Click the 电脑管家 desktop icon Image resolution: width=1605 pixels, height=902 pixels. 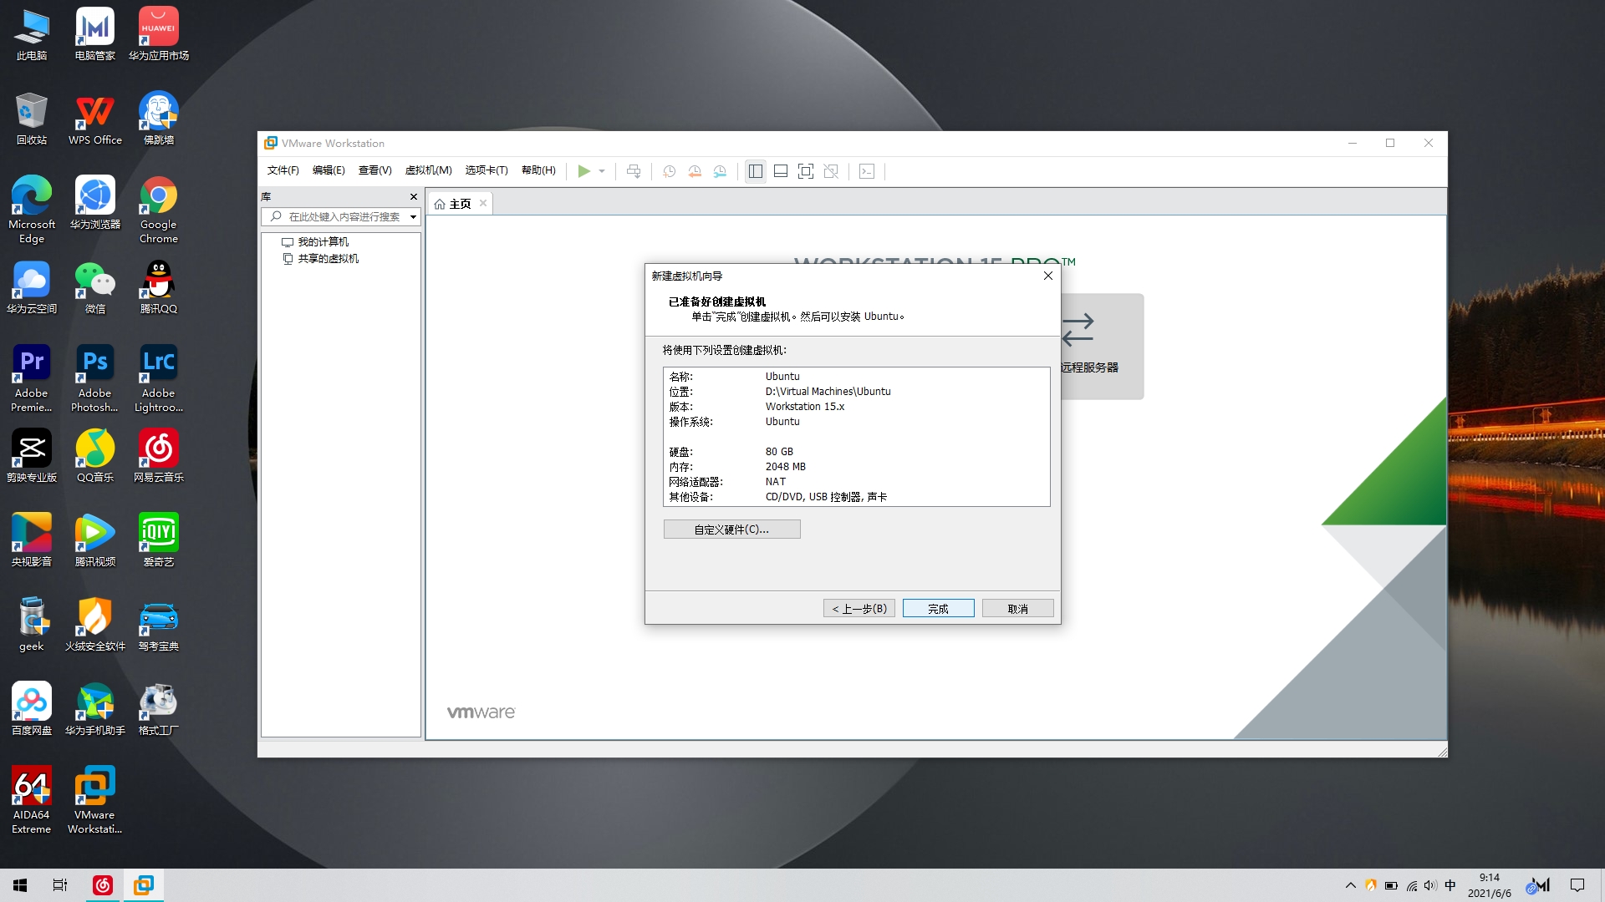[95, 35]
